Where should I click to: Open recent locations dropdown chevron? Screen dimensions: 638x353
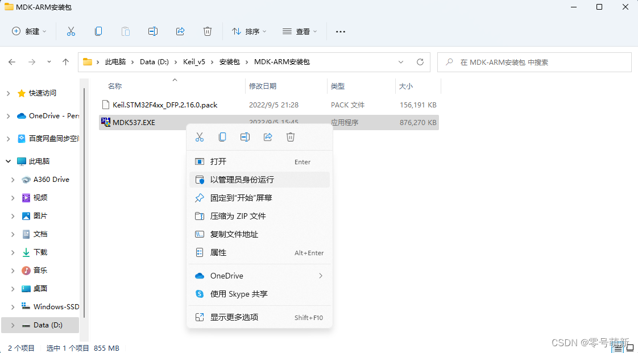(x=49, y=62)
